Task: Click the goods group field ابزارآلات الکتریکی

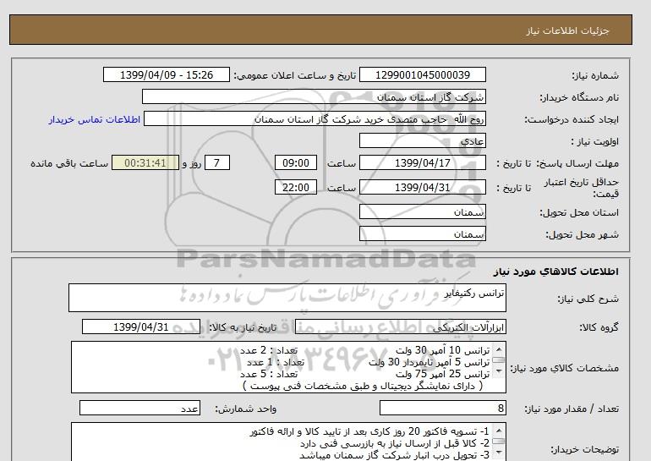Action: [x=400, y=327]
